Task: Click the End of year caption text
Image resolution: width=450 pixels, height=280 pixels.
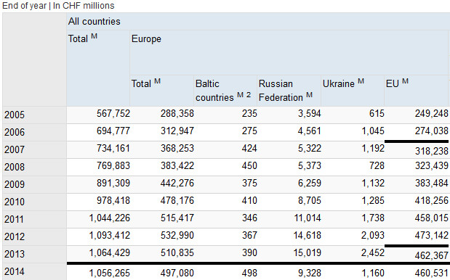Action: click(24, 6)
